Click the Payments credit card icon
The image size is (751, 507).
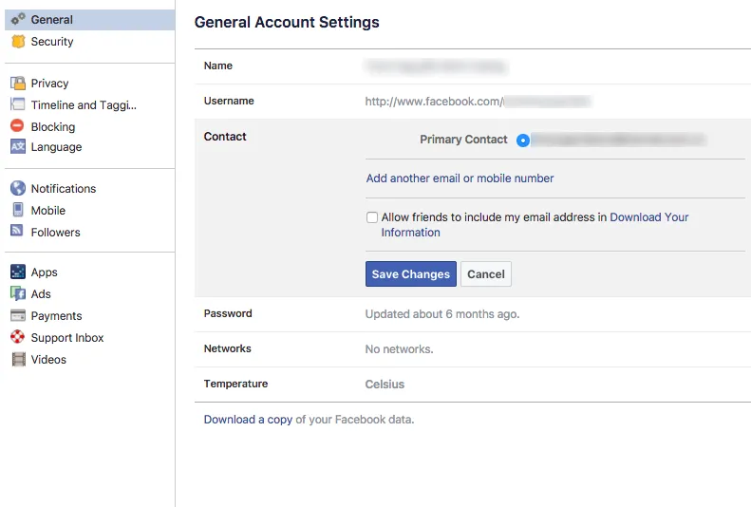(x=18, y=315)
